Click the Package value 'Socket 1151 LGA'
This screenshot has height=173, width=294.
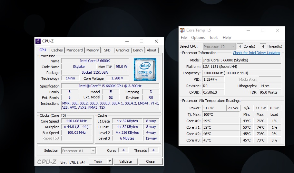(95, 72)
